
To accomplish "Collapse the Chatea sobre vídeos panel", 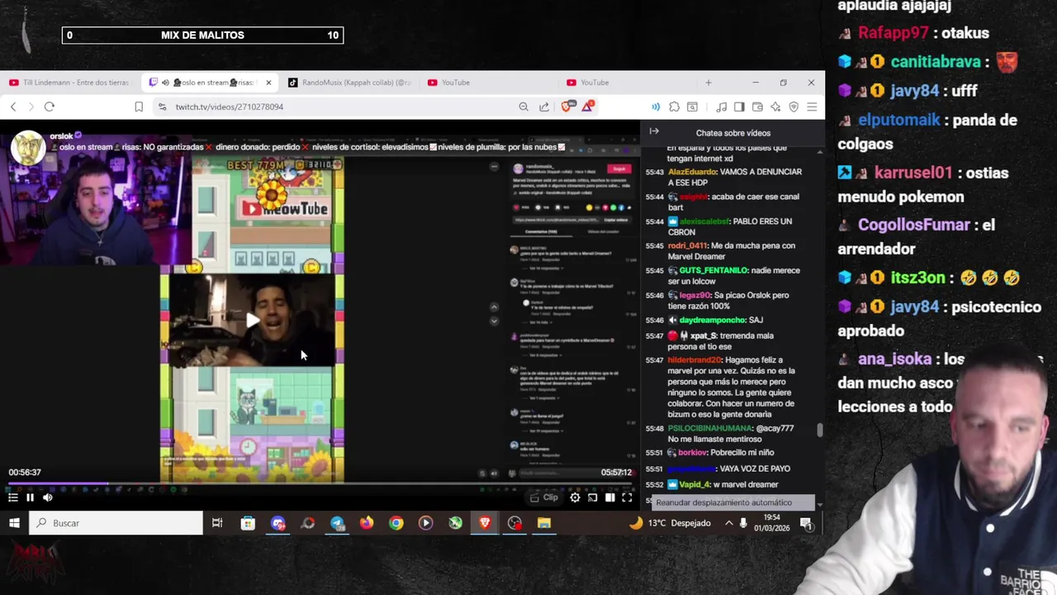I will click(x=654, y=131).
